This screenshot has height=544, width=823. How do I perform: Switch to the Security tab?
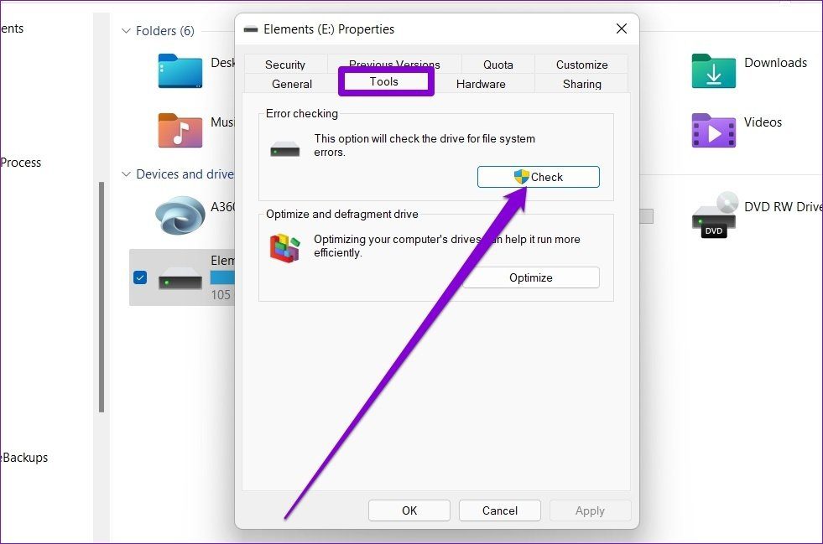click(285, 65)
